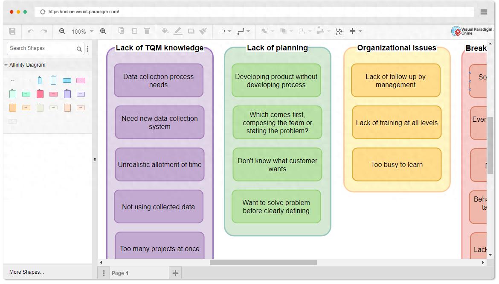
Task: Click the Save diskette icon
Action: pyautogui.click(x=12, y=31)
